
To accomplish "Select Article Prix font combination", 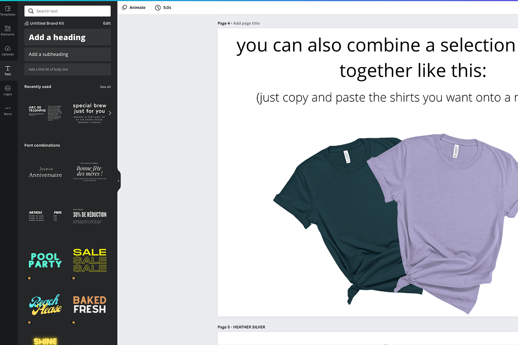I will pos(45,216).
